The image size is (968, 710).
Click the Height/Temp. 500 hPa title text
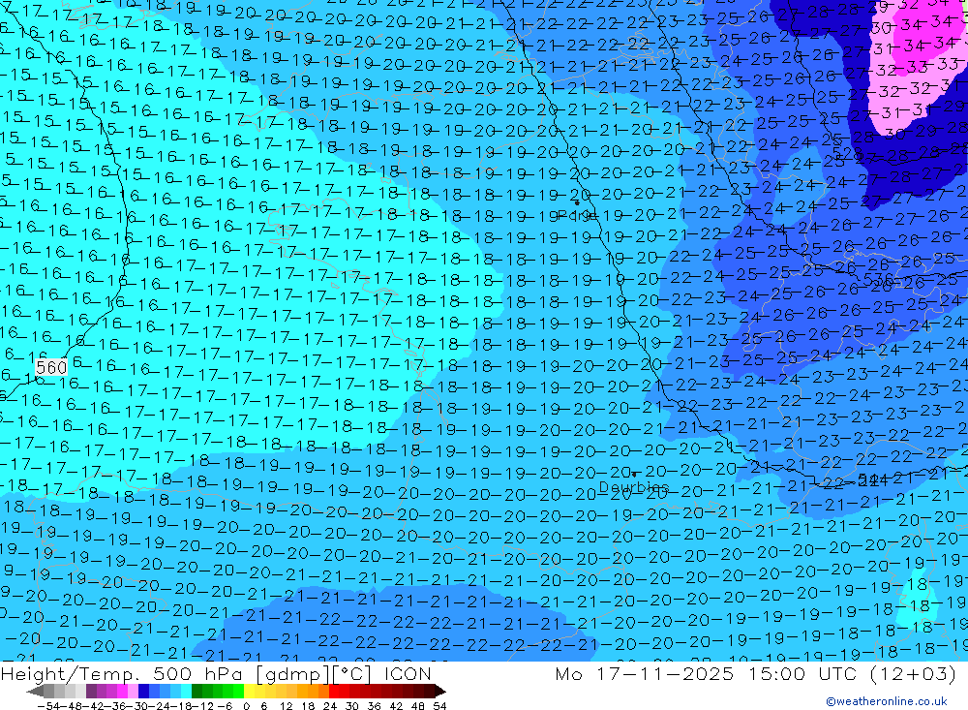pos(216,673)
